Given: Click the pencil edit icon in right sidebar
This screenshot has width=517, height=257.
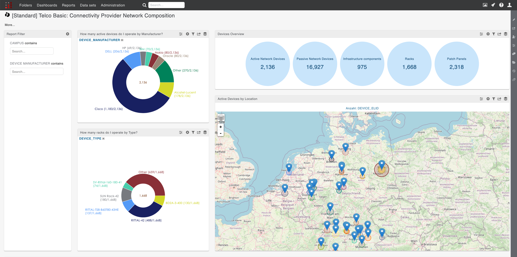Looking at the screenshot, I should tap(514, 20).
